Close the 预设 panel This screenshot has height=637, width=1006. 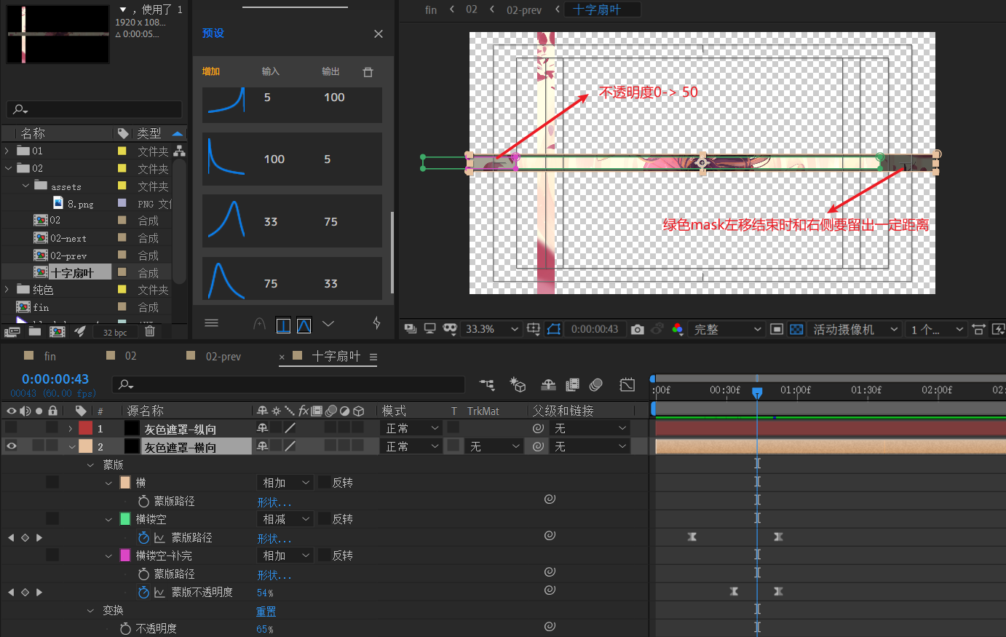[x=378, y=33]
